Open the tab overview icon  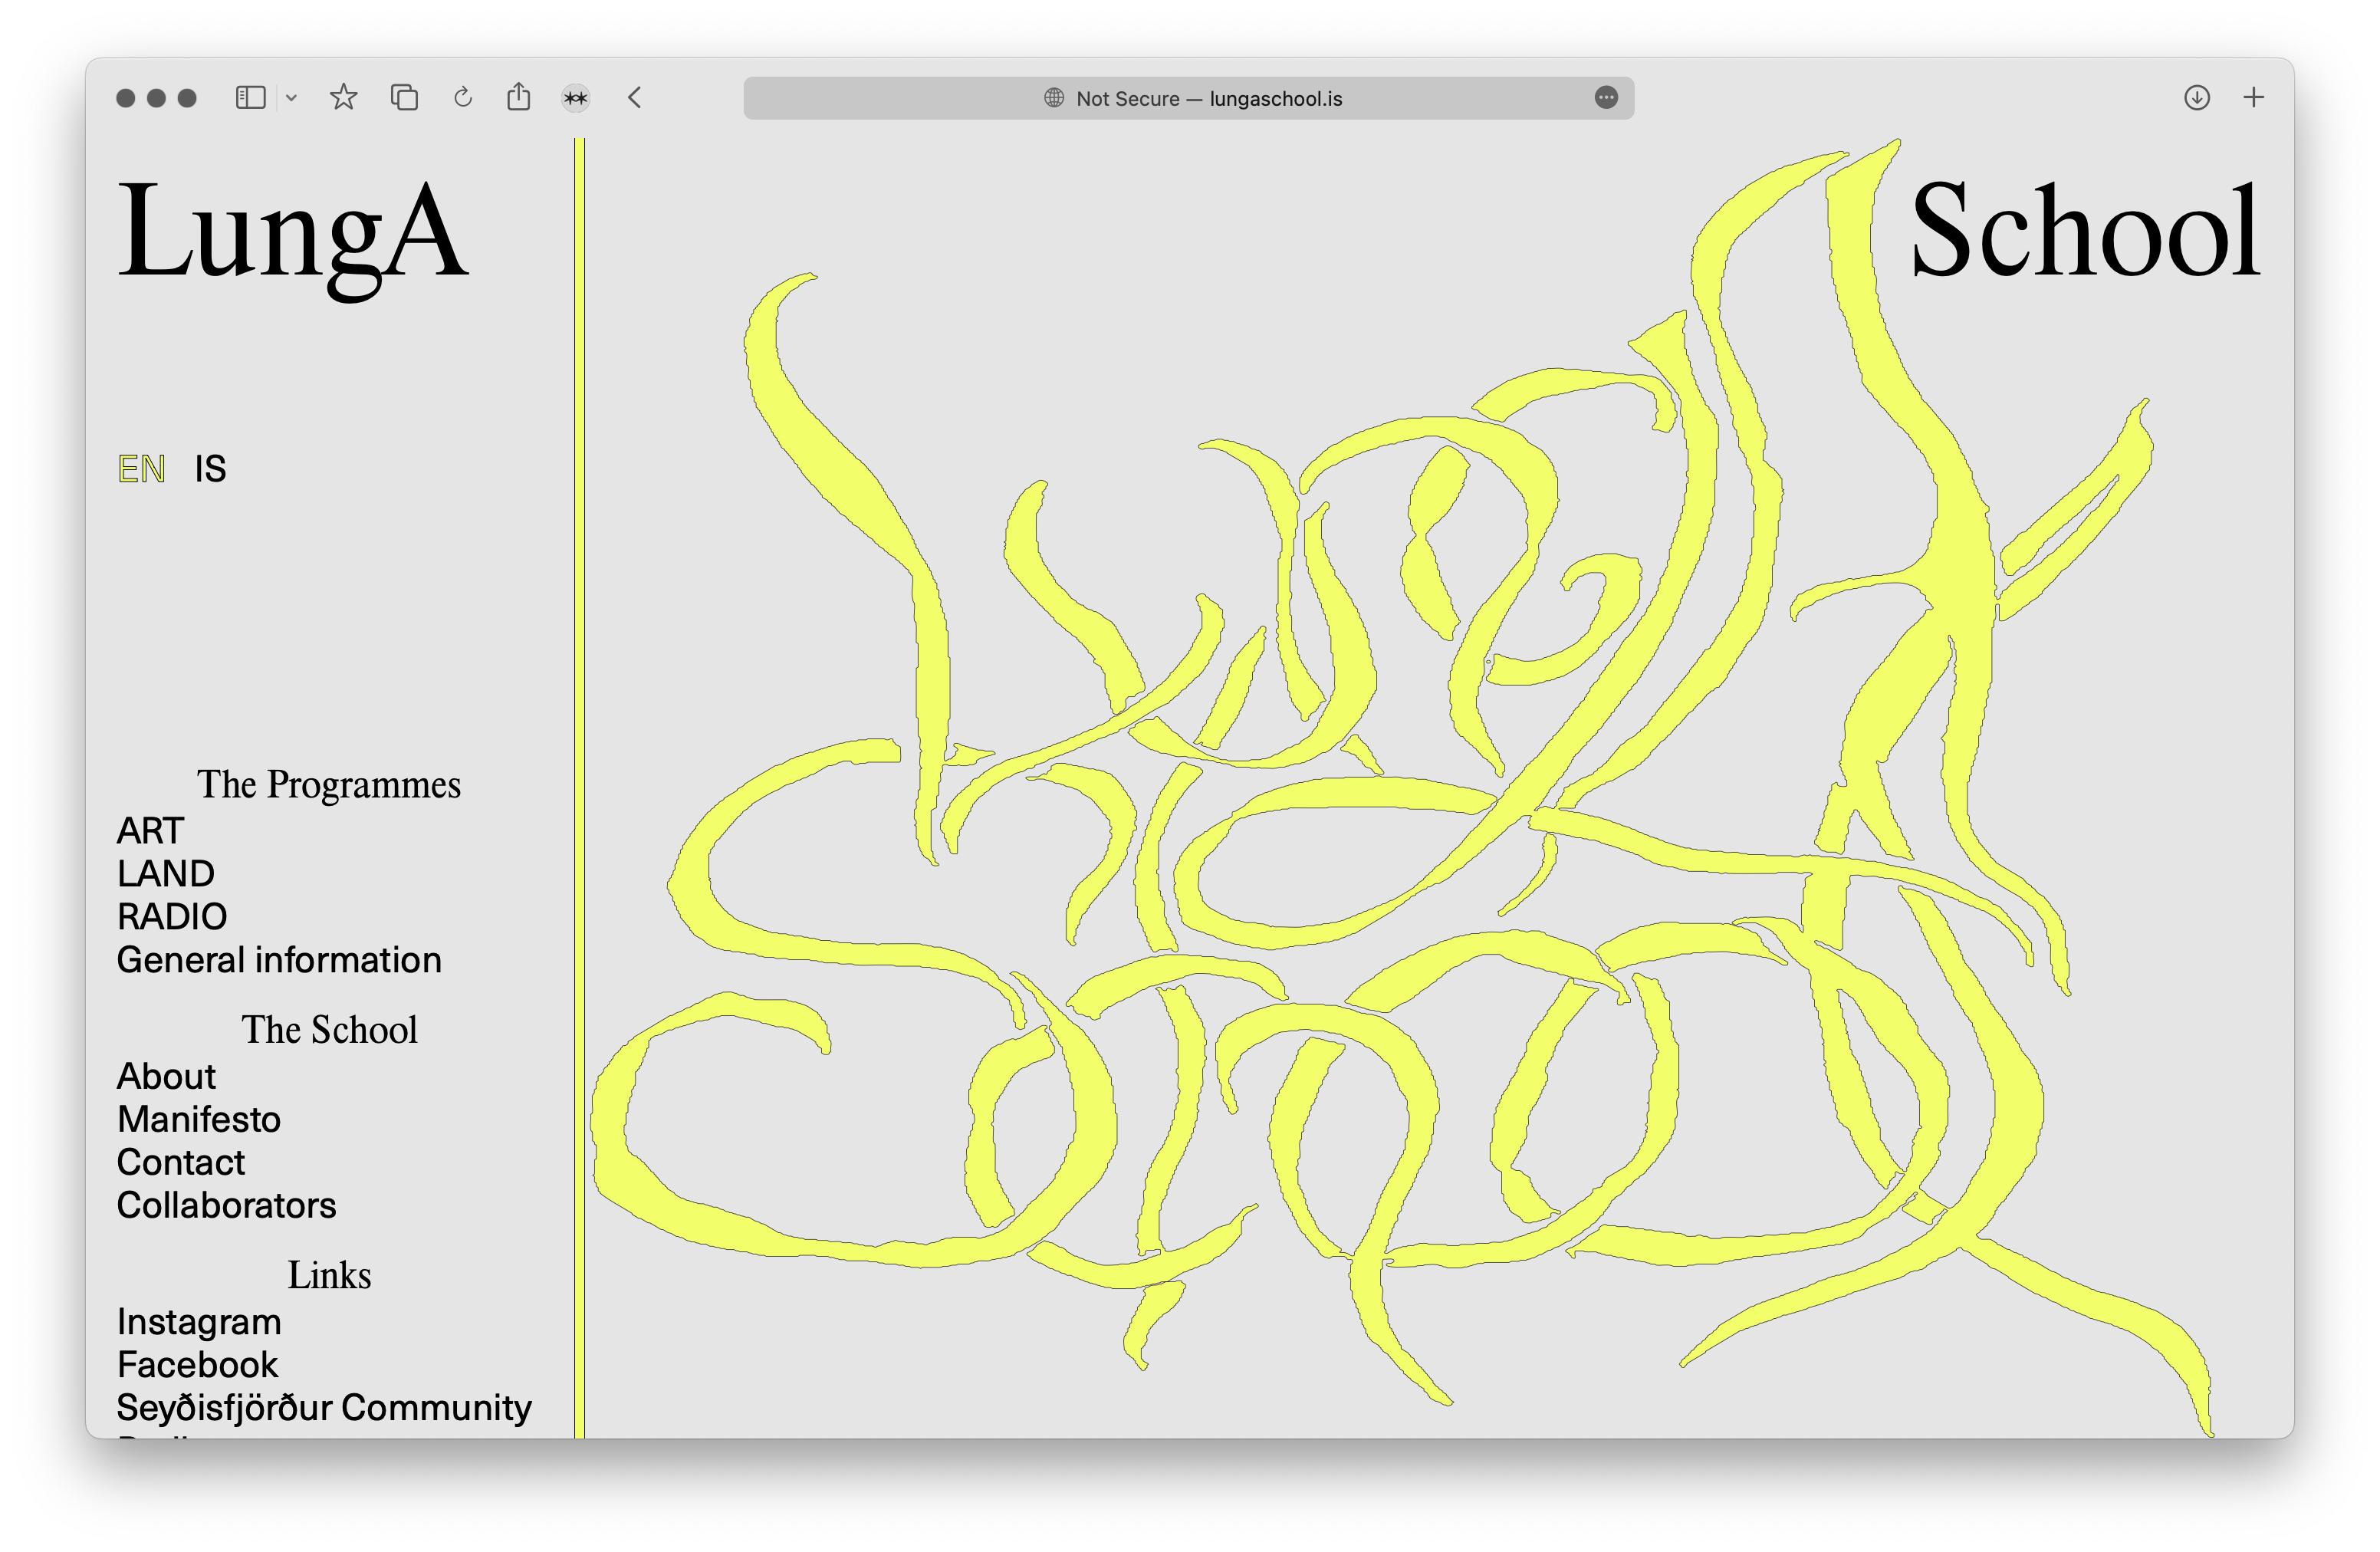(404, 98)
